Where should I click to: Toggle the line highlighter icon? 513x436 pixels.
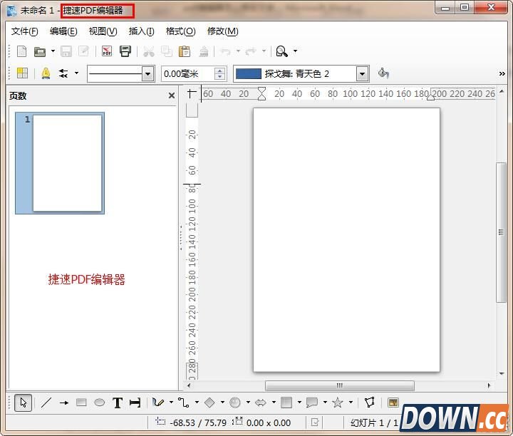(46, 73)
